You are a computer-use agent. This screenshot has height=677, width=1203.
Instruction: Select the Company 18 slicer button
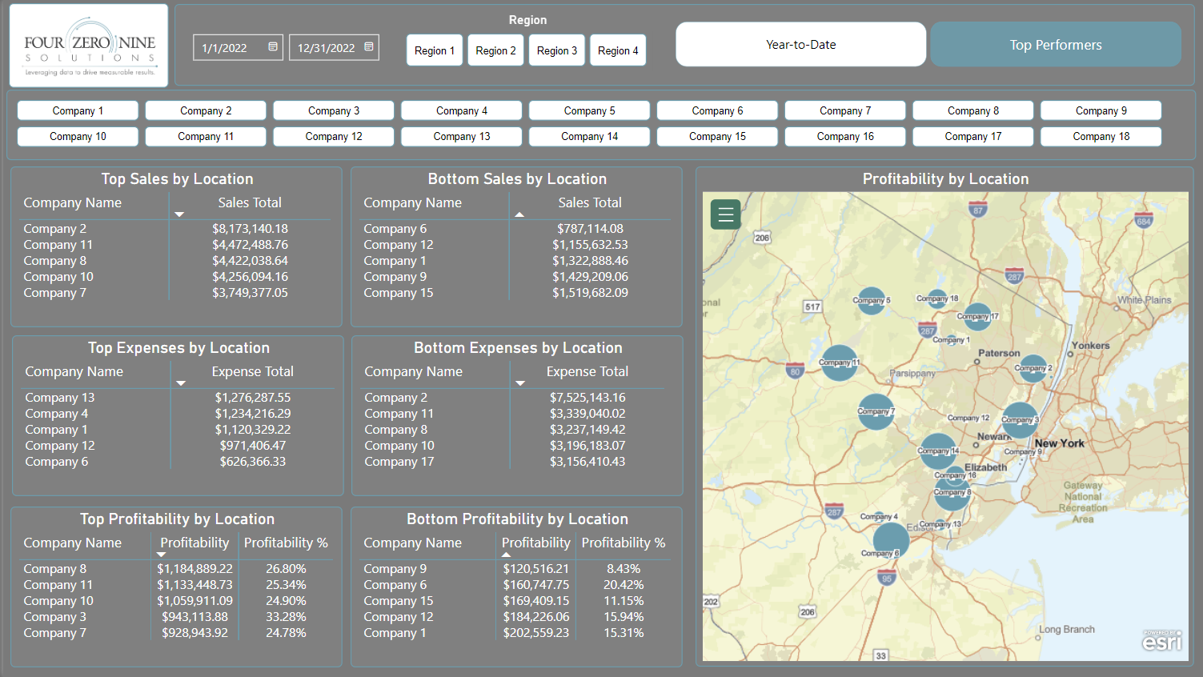(1101, 136)
